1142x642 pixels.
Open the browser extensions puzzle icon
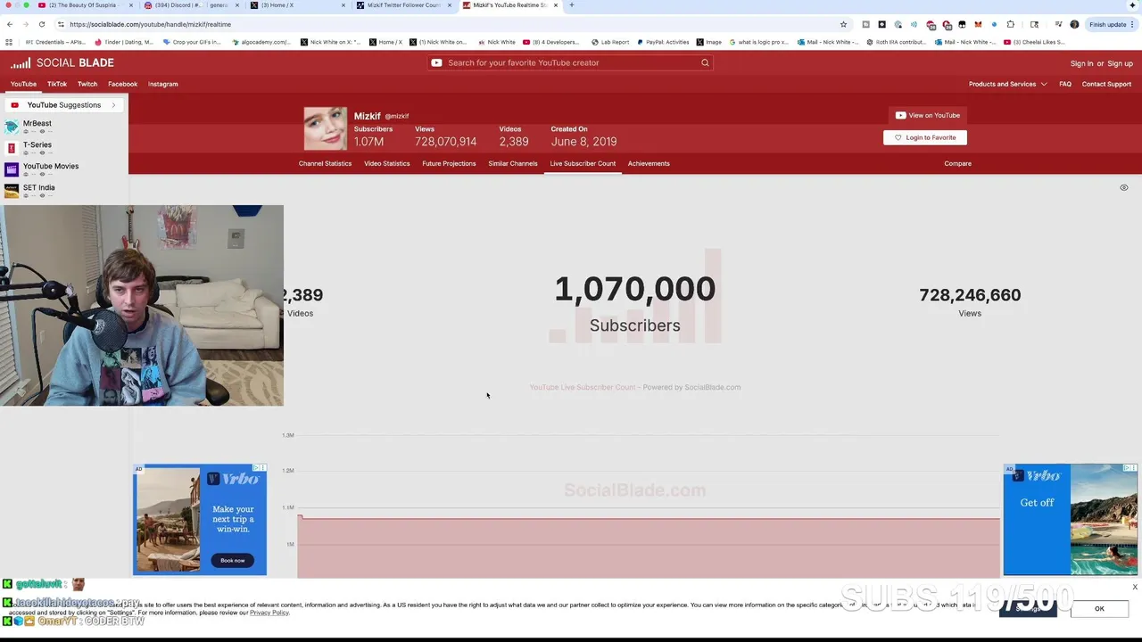point(1010,24)
